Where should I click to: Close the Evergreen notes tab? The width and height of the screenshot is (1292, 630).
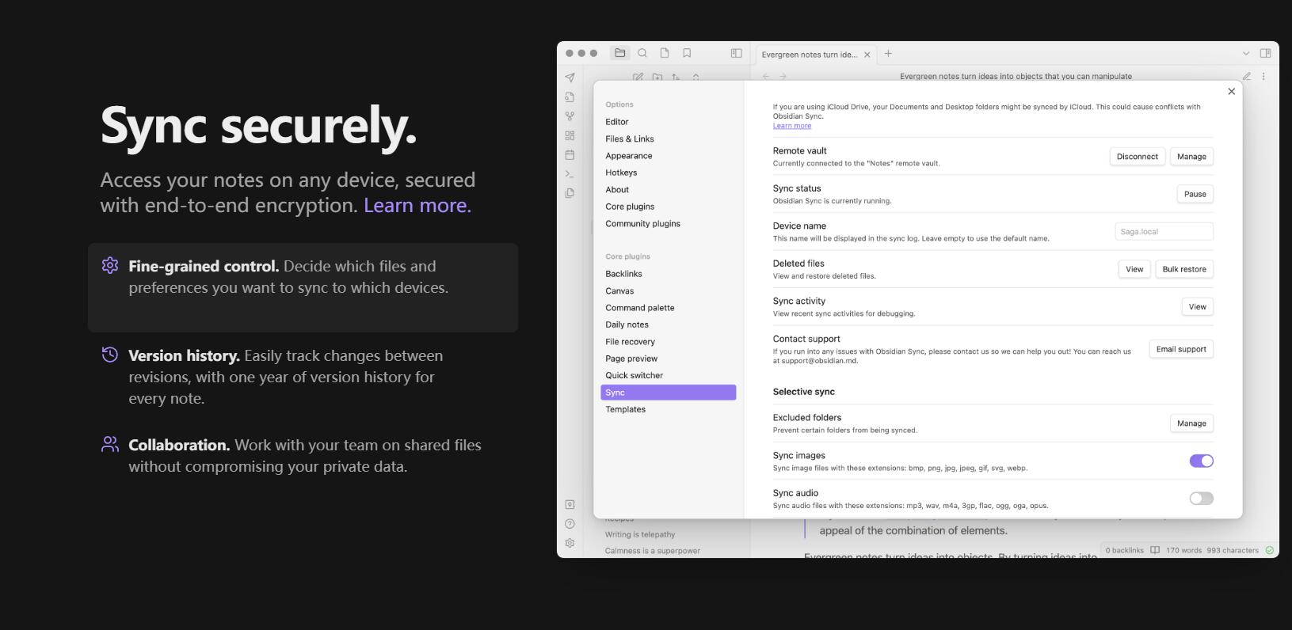[x=867, y=55]
